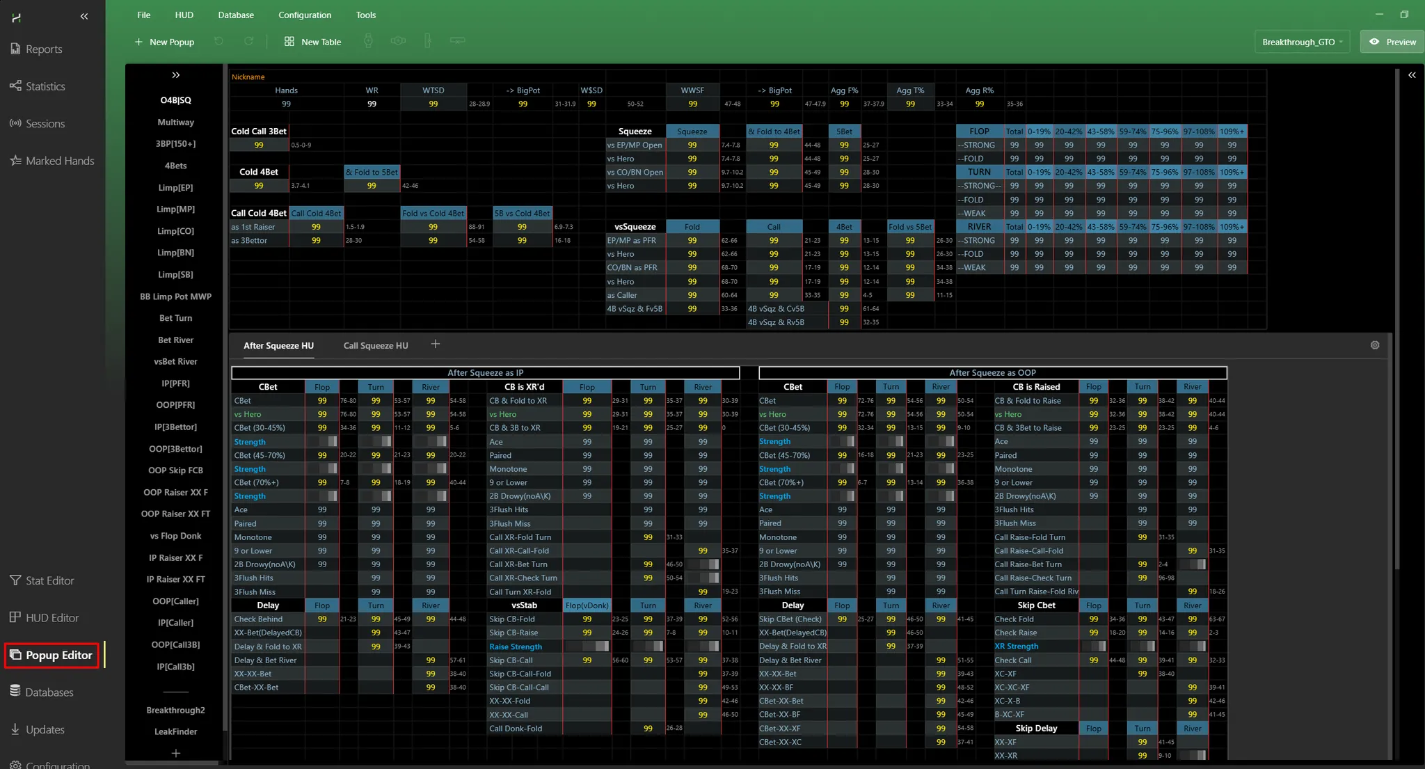Open the Stat Editor
The image size is (1425, 769).
point(49,580)
